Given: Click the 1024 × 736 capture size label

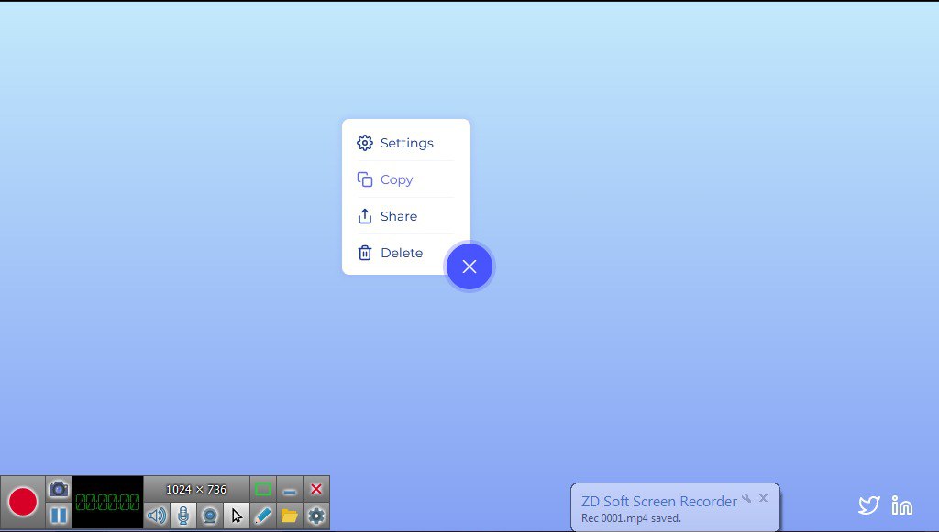Looking at the screenshot, I should tap(196, 490).
